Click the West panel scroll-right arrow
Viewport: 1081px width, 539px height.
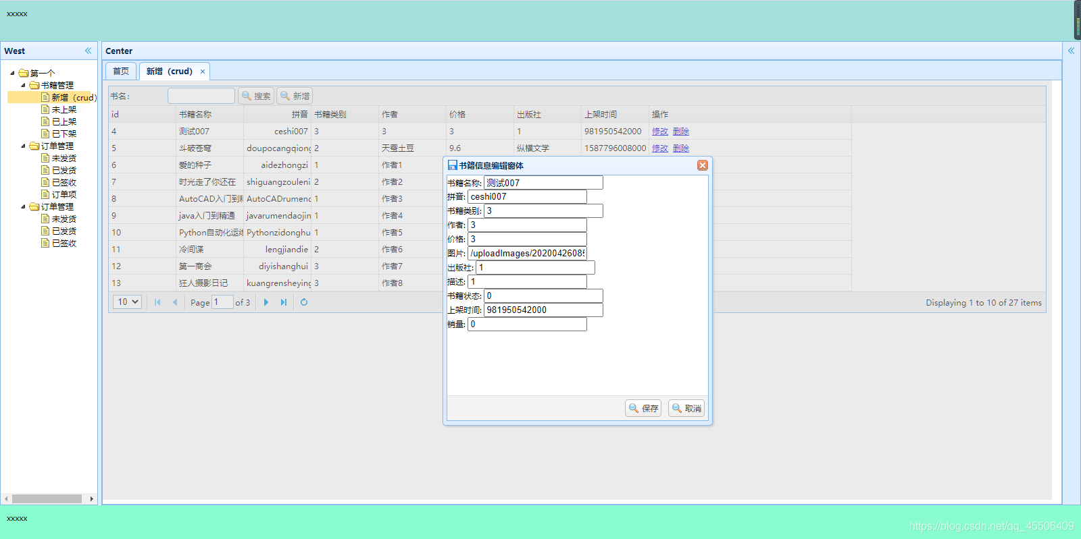click(x=91, y=499)
